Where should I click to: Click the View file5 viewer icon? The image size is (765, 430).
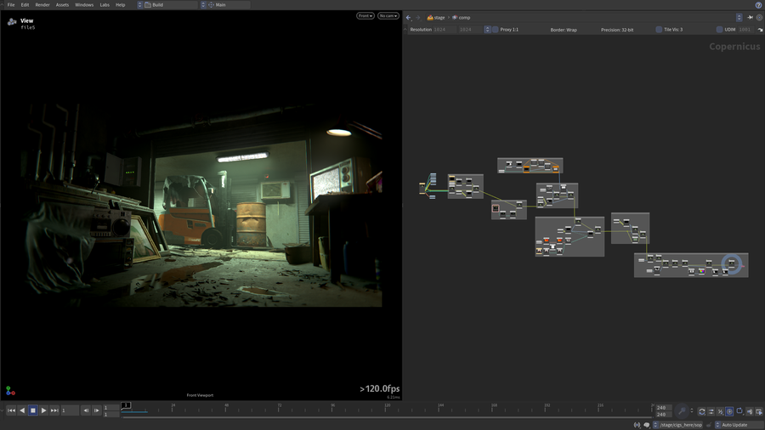(x=12, y=22)
